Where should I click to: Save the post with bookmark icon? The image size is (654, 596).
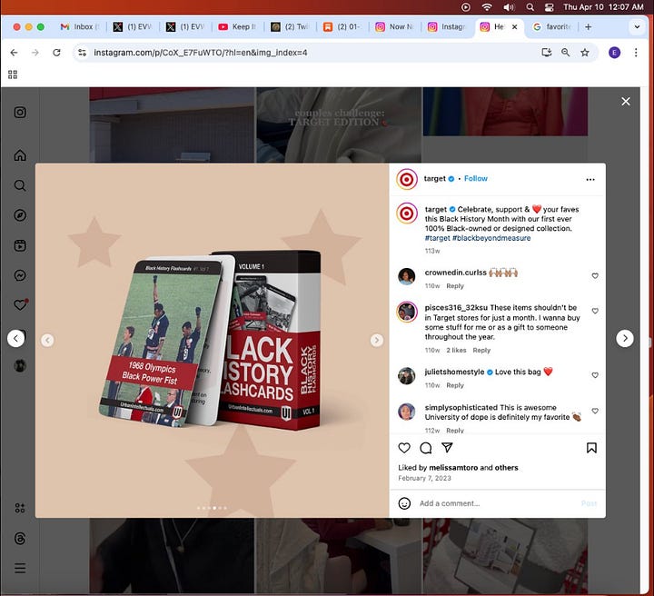tap(591, 448)
